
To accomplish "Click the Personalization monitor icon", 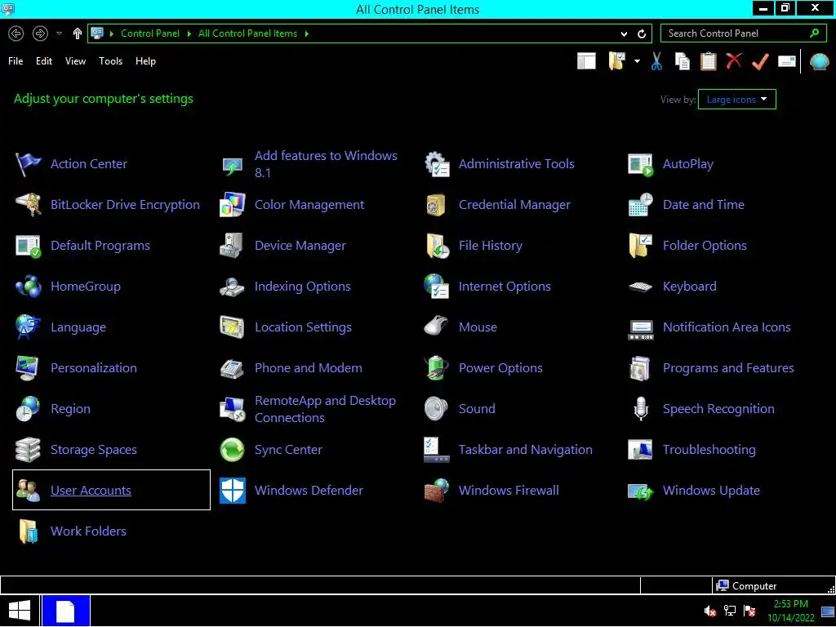I will pos(28,368).
